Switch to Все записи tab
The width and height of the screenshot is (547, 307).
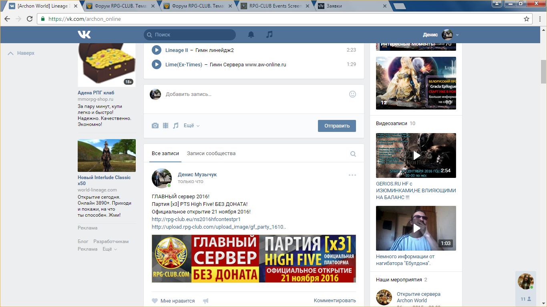coord(165,153)
